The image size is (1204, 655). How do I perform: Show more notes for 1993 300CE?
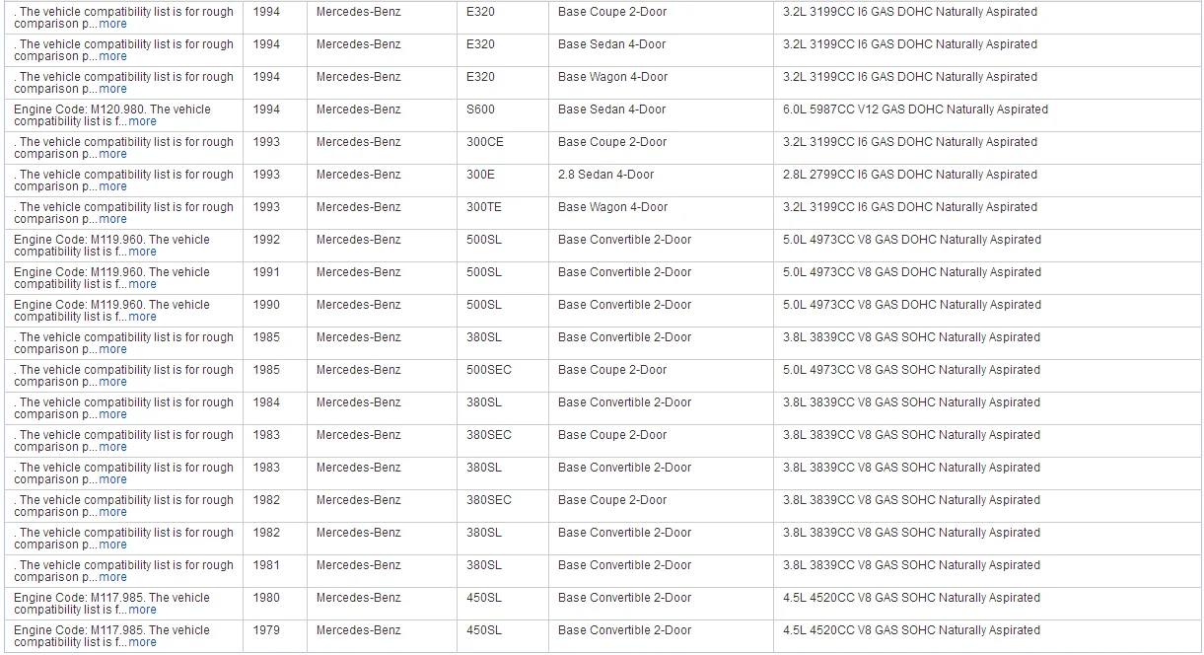pyautogui.click(x=112, y=154)
